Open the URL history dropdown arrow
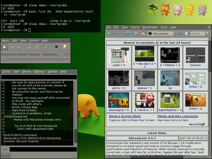The image size is (212, 159). coord(175,33)
